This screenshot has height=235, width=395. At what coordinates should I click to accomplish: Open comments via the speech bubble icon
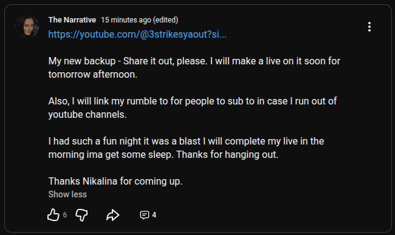[145, 215]
